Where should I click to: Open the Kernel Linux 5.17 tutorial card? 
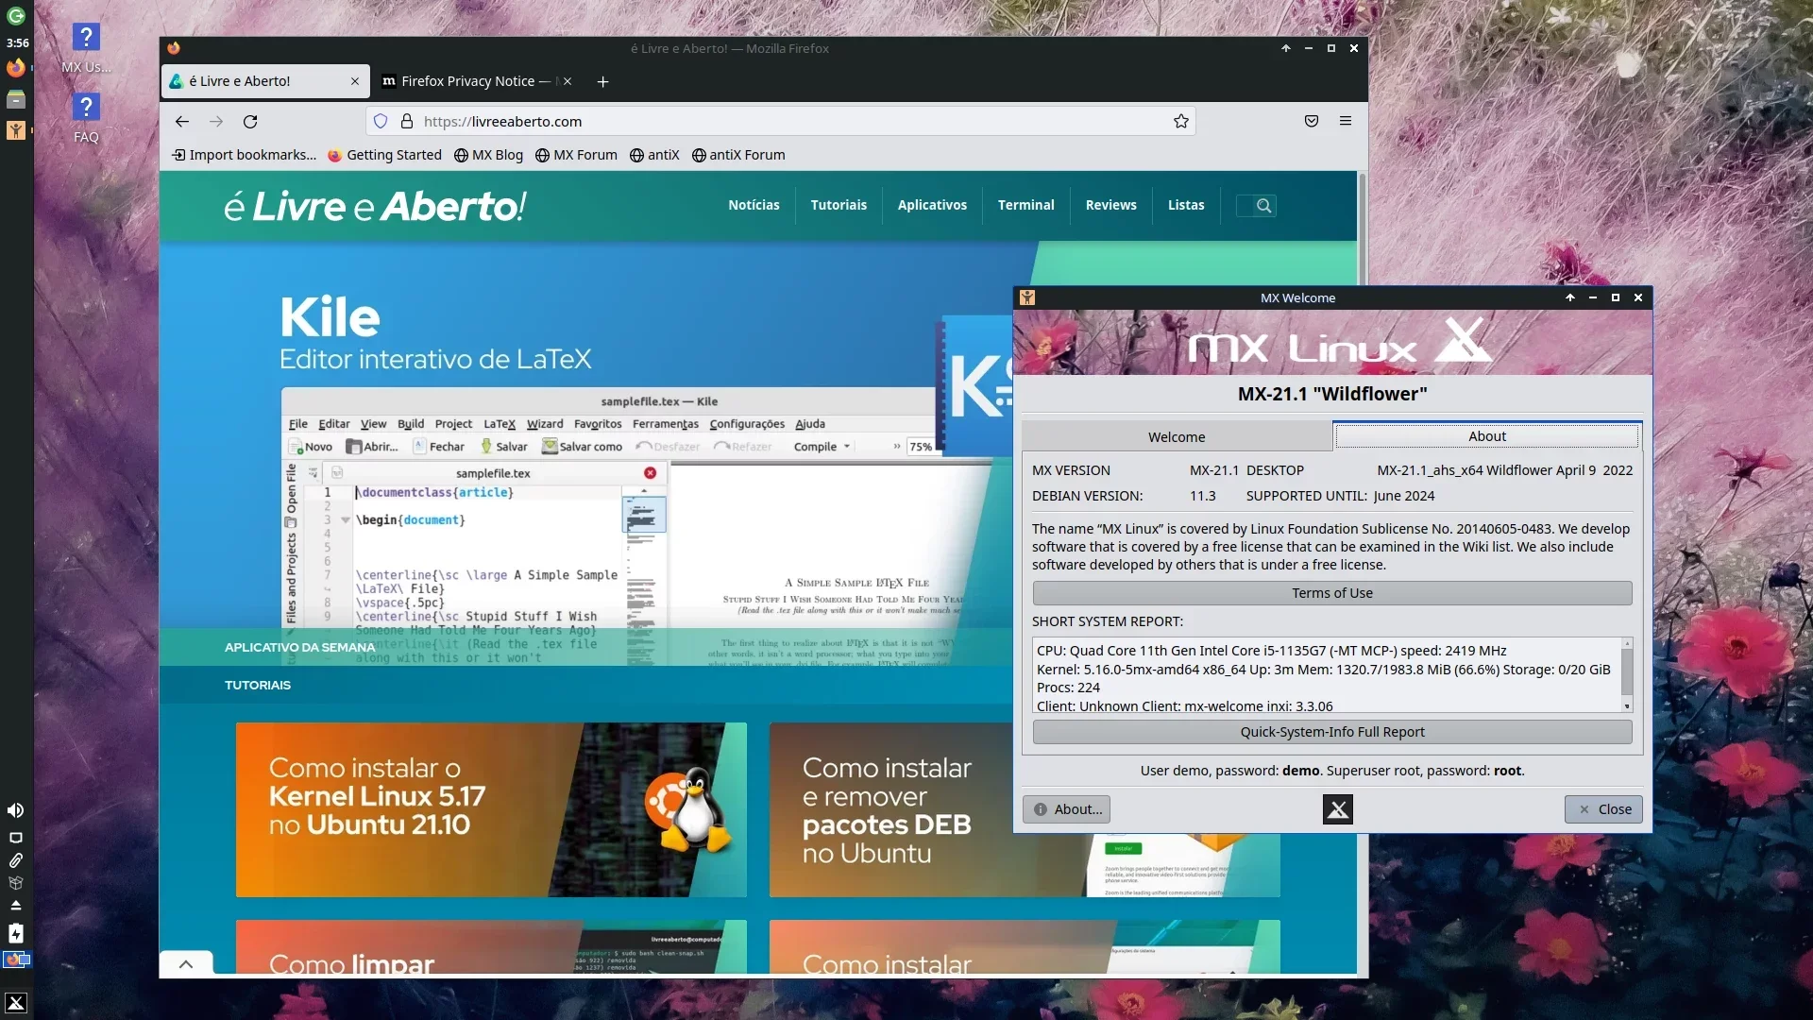491,809
